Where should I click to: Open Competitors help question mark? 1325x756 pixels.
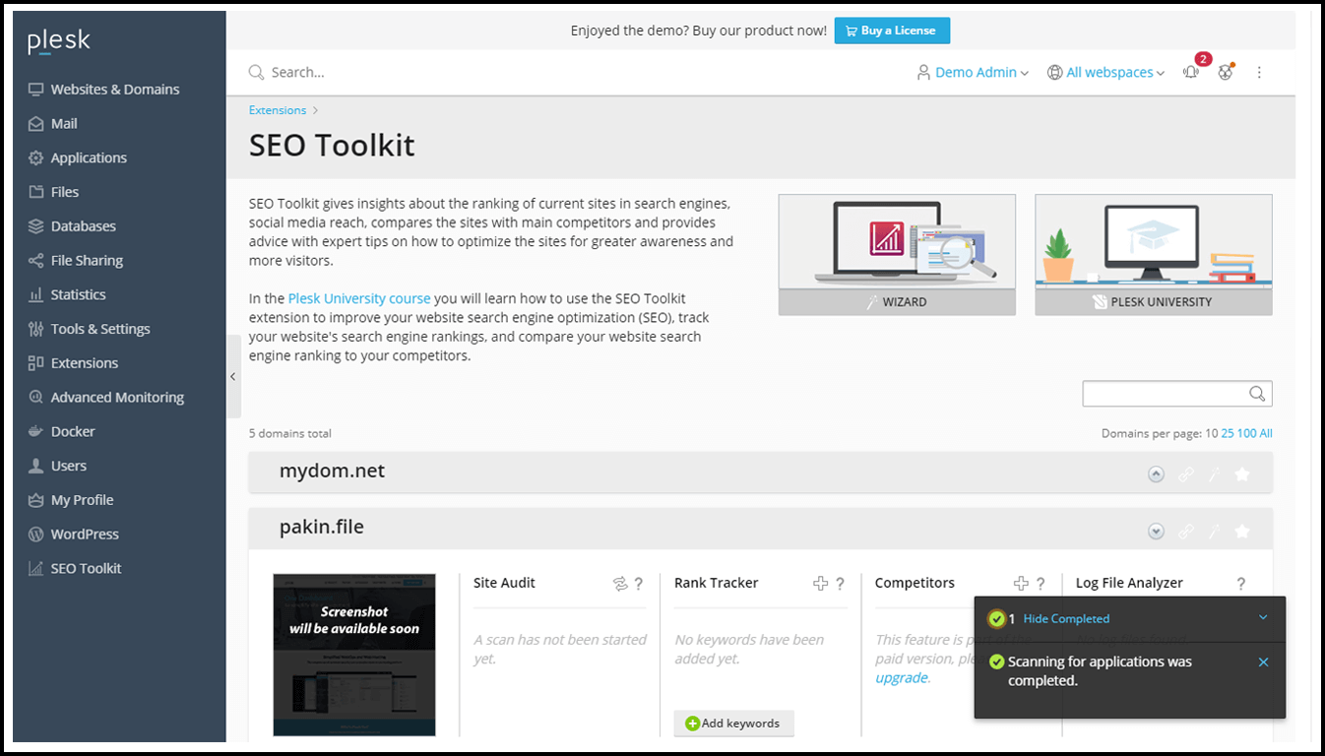1041,584
